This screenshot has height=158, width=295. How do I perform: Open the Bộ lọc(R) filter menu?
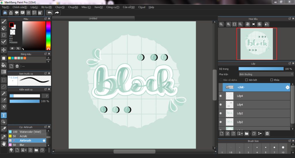46,7
